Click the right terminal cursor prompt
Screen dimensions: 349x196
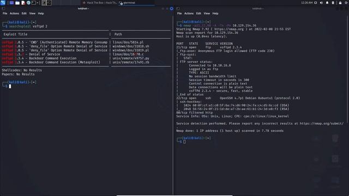tap(184, 142)
